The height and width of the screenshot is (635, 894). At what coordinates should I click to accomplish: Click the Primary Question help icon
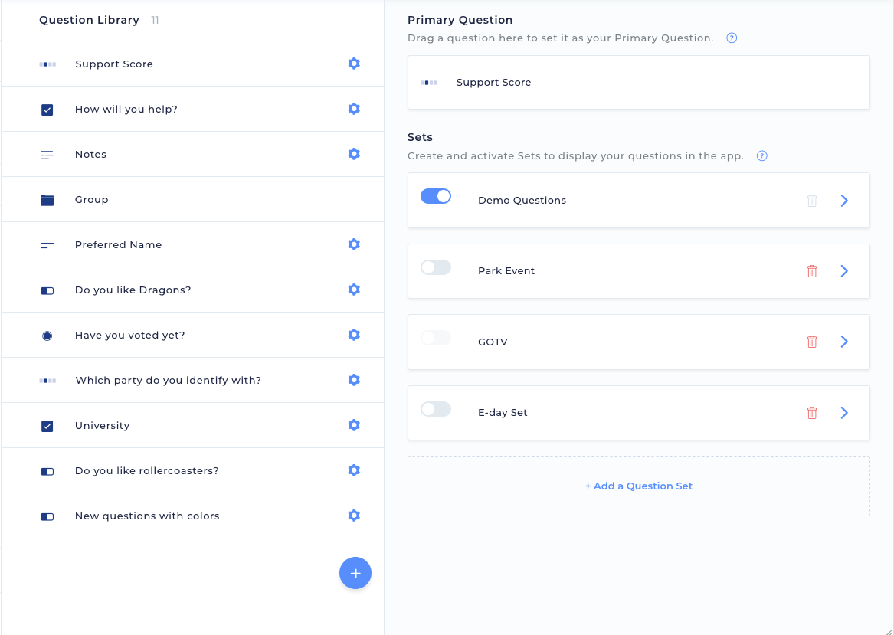731,38
